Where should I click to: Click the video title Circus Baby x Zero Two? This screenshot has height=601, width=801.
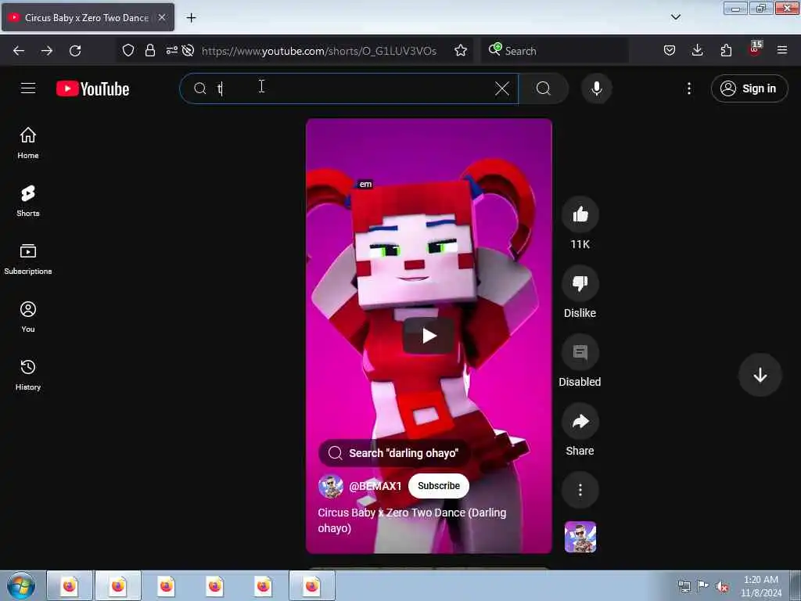(x=411, y=520)
